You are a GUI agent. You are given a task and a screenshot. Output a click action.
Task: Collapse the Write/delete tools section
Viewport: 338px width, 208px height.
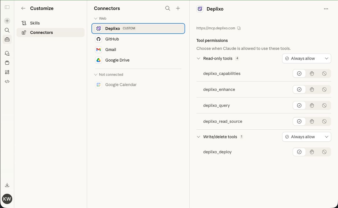tap(198, 137)
